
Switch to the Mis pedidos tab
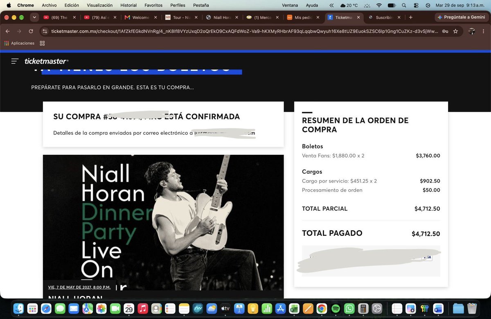point(304,18)
